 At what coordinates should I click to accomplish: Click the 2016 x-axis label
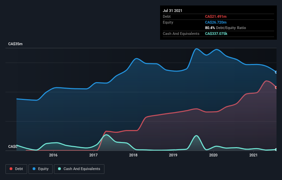[x=53, y=155]
